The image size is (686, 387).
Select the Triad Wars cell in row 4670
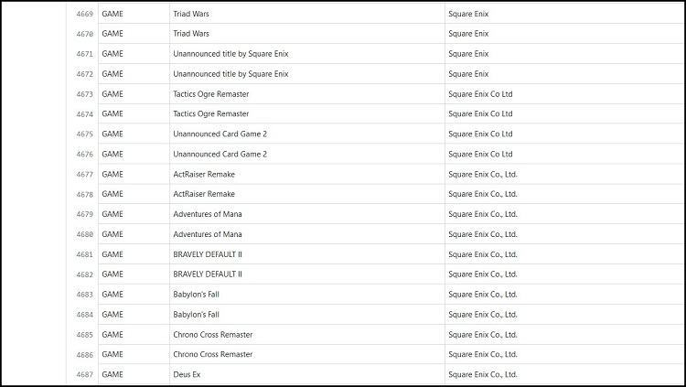point(191,34)
